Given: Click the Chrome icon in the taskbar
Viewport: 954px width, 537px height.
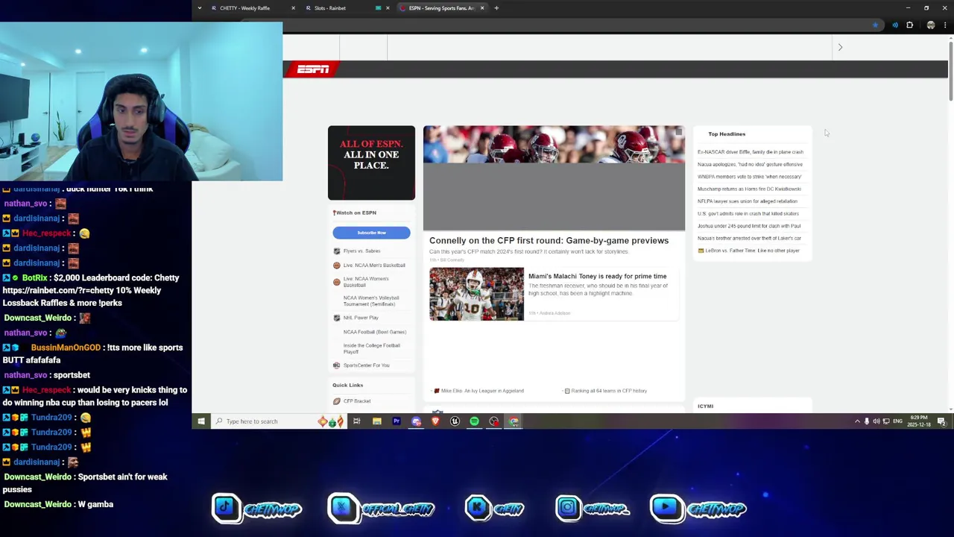Looking at the screenshot, I should [x=514, y=421].
